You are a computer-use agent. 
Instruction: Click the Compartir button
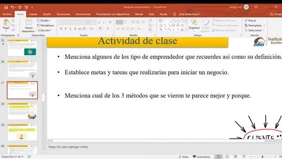point(276,14)
